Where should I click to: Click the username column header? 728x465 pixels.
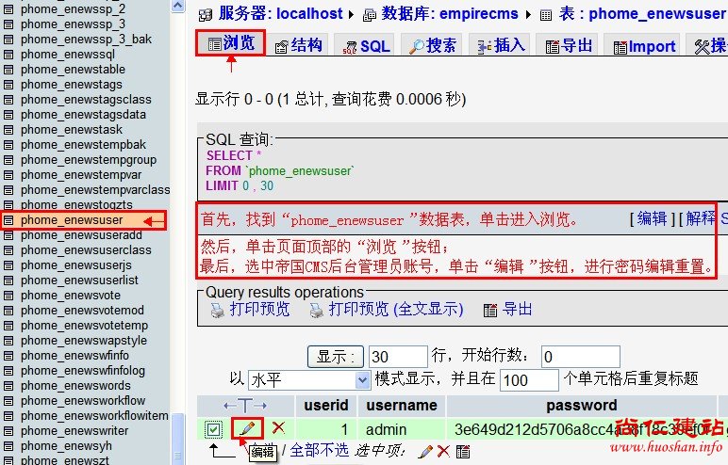(402, 405)
